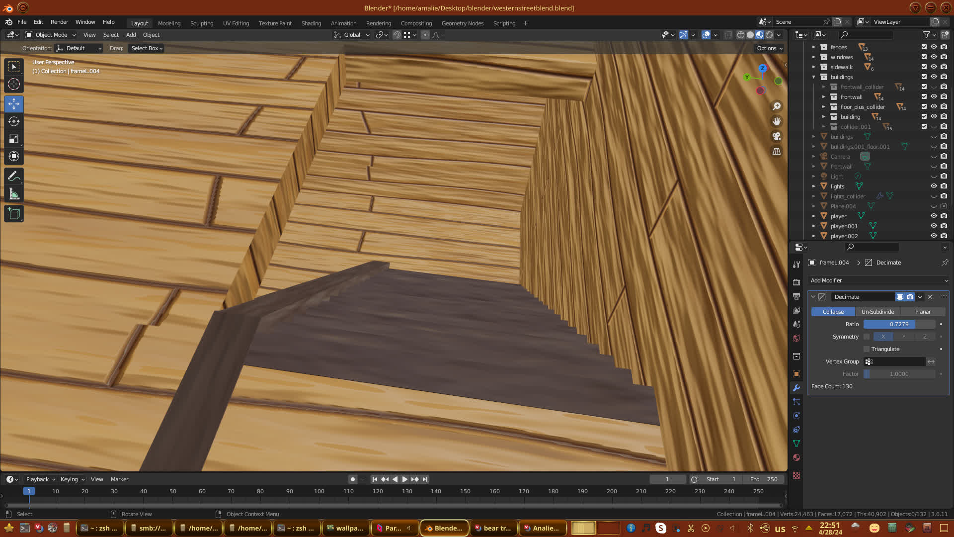Select the Annotate pencil tool
This screenshot has width=954, height=537.
(14, 176)
